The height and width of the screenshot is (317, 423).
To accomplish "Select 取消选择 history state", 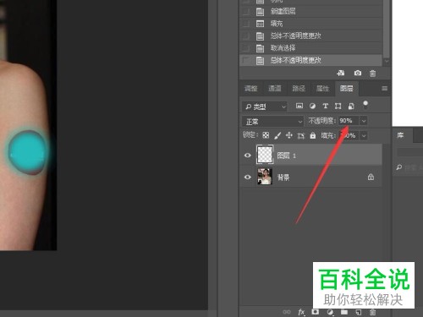I will coord(311,48).
